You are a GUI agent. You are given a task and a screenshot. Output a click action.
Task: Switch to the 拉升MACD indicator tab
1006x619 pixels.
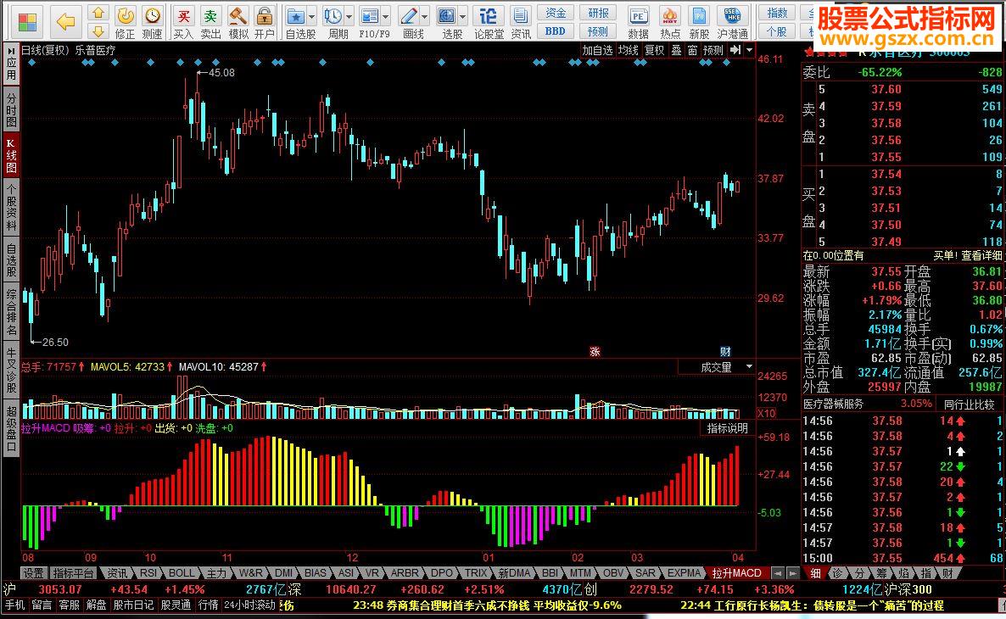pyautogui.click(x=736, y=573)
